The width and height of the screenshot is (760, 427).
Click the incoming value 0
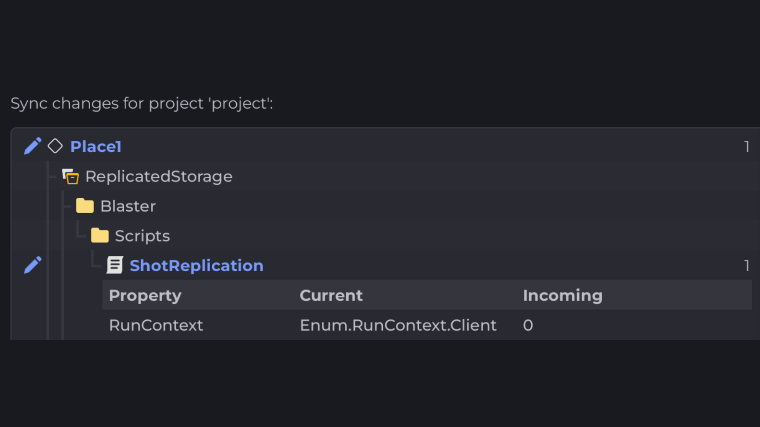click(528, 325)
